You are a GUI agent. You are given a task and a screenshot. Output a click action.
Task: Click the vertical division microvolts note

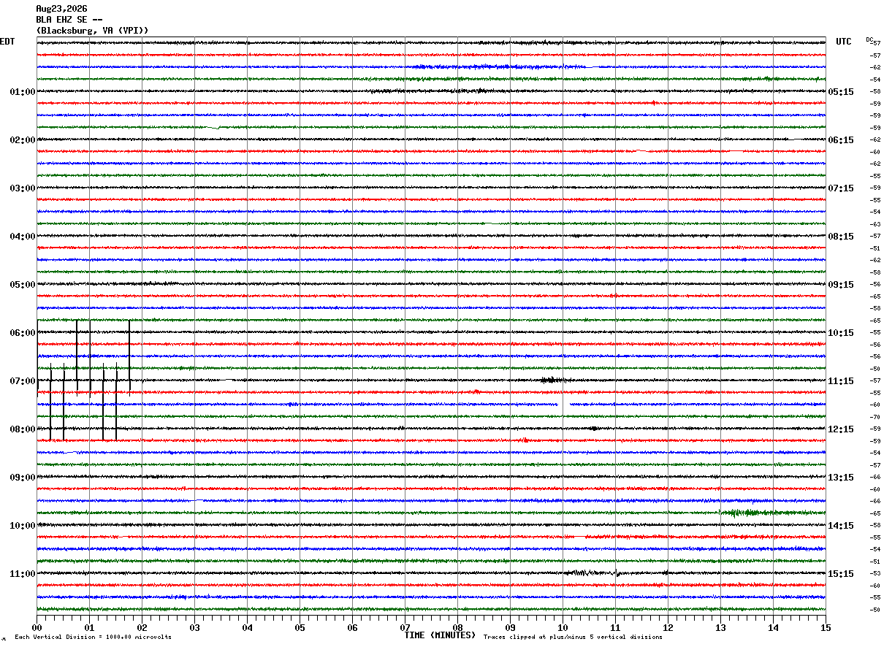click(93, 637)
